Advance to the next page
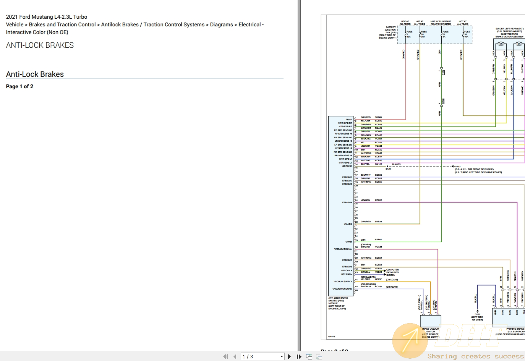 (289, 356)
